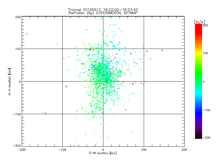
Task: Click the colorbar's black end near -200
Action: (x=199, y=137)
